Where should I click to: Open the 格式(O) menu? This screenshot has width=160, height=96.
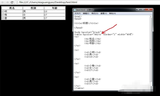coord(95,13)
